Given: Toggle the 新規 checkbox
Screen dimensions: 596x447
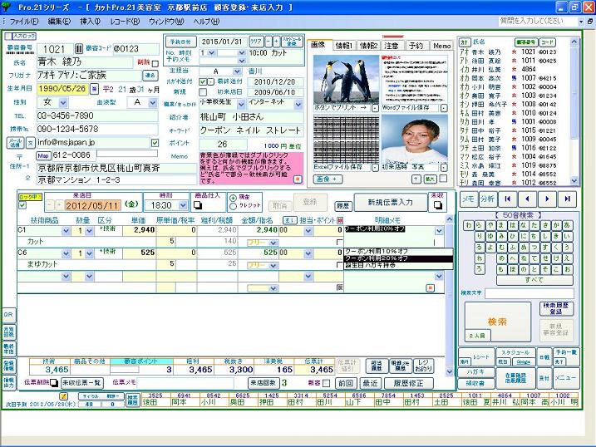Looking at the screenshot, I should pos(203,92).
